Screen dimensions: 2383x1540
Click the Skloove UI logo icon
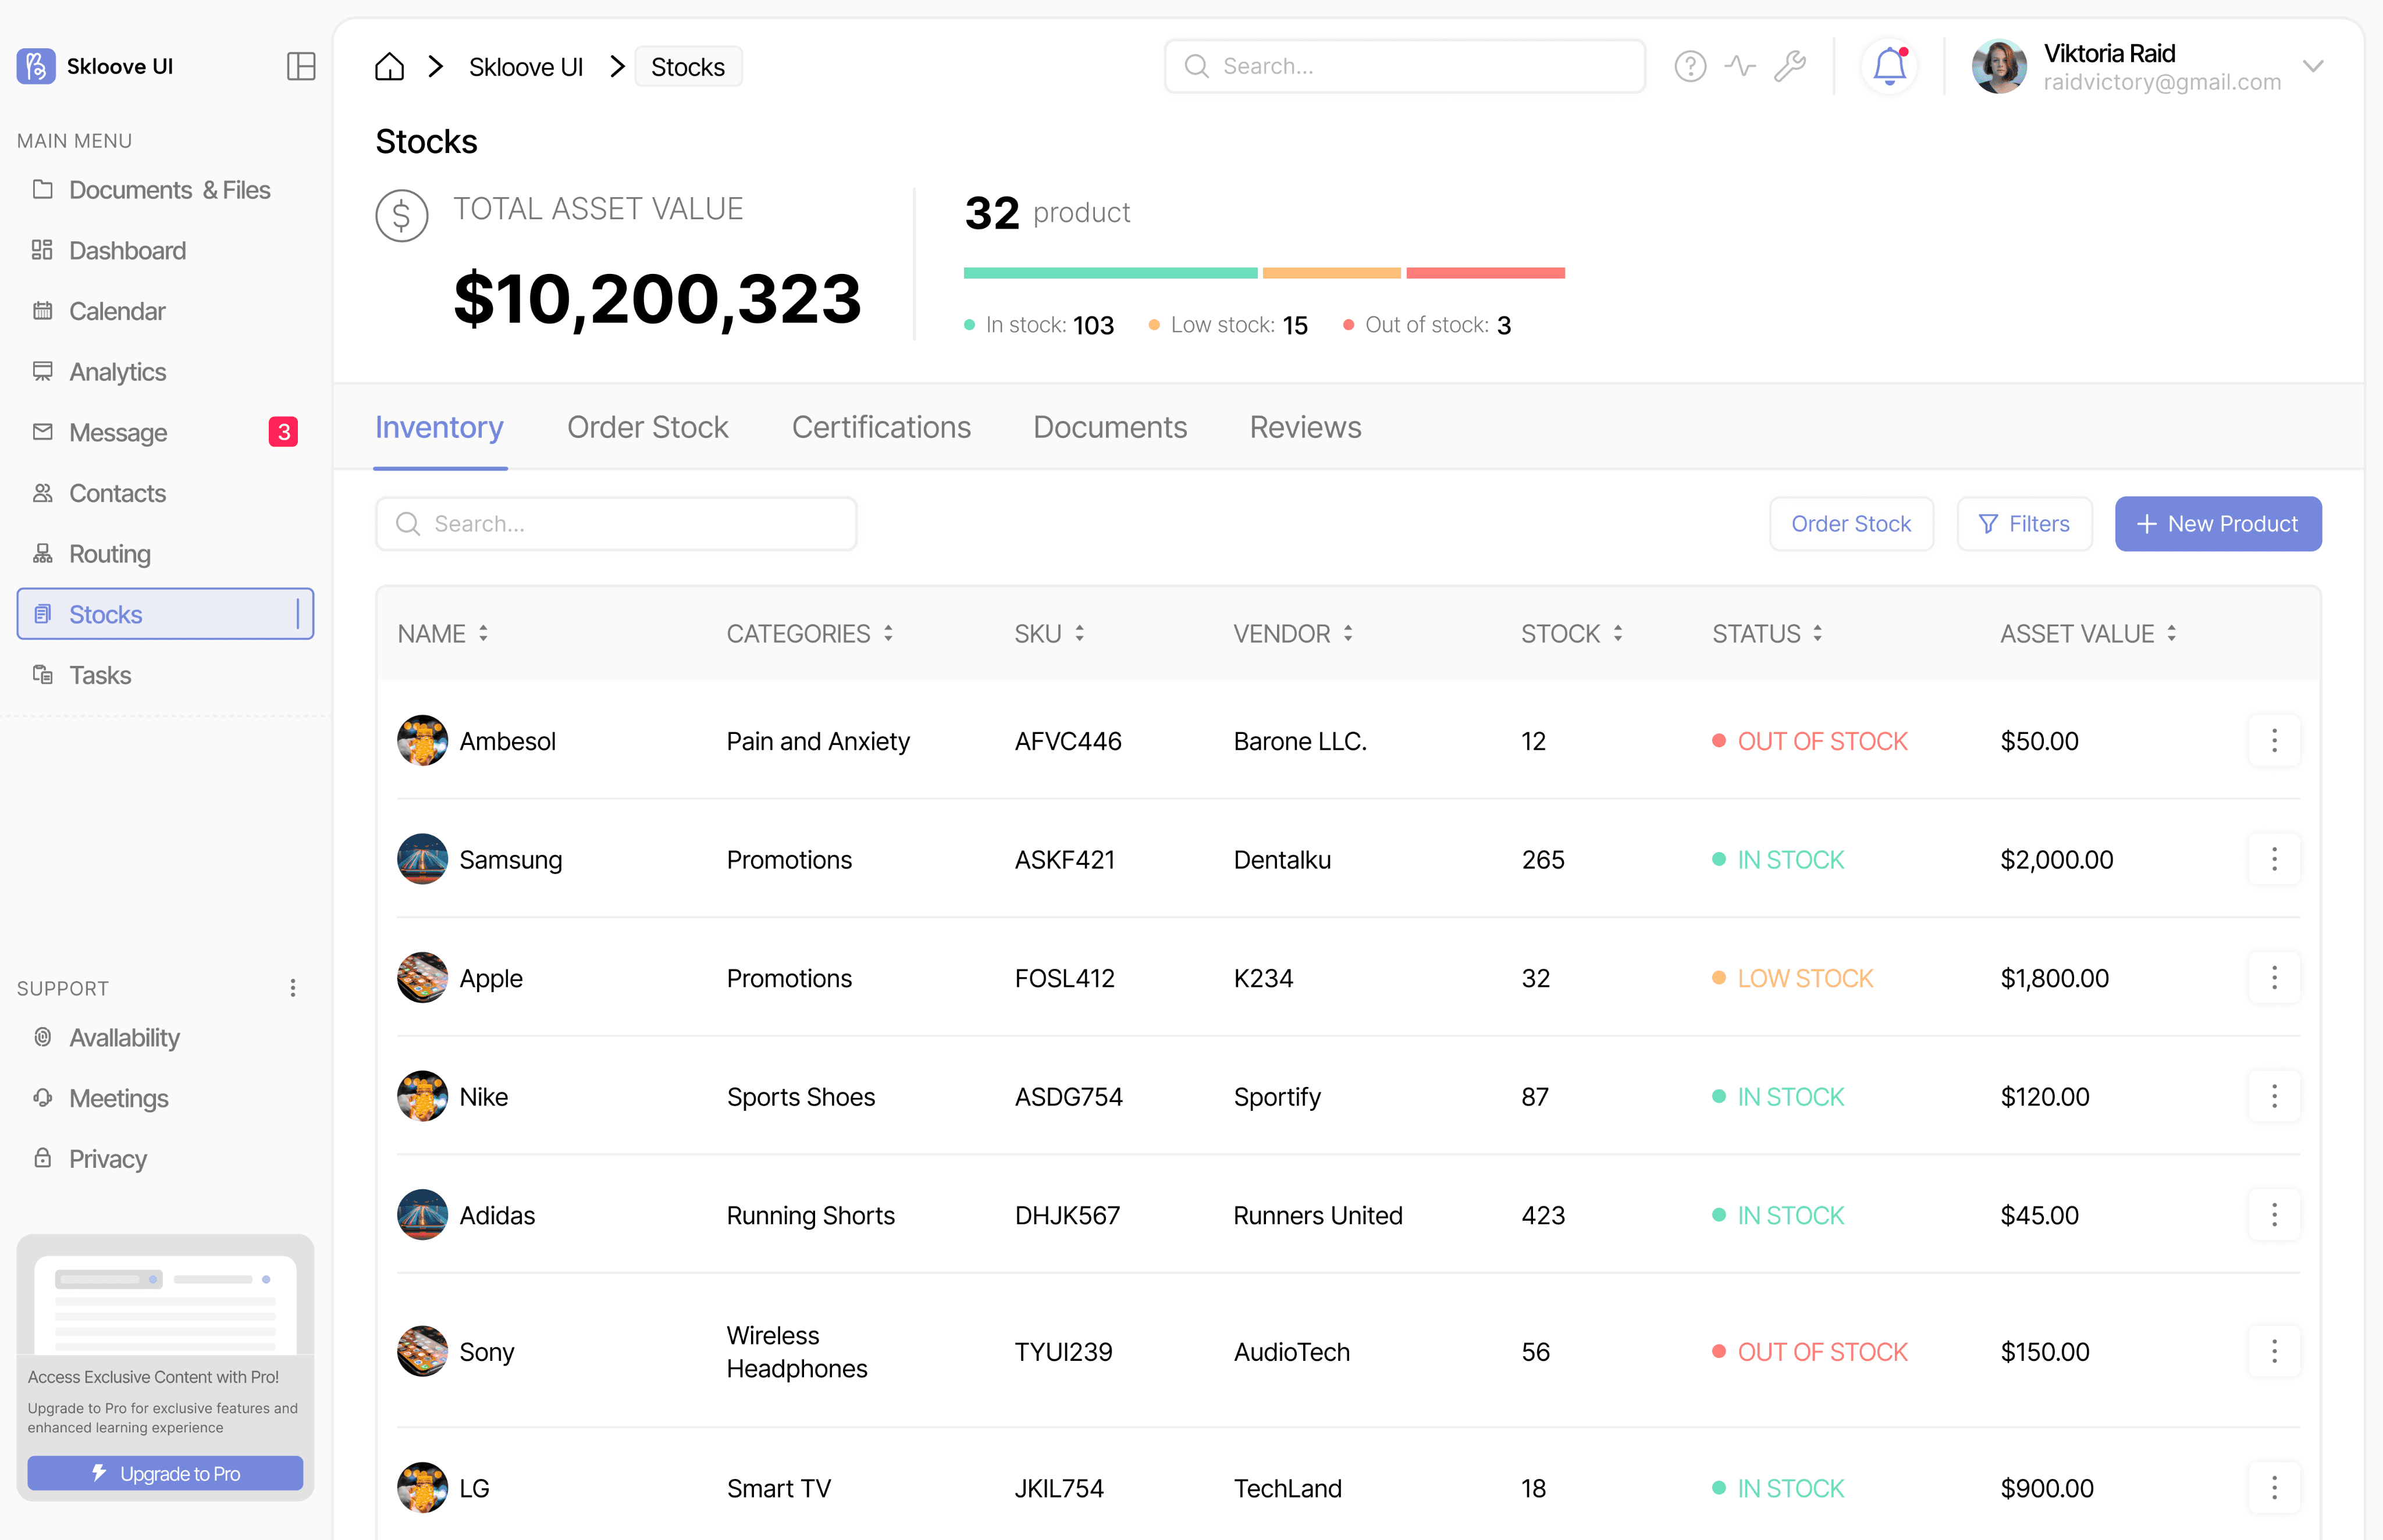click(x=36, y=66)
